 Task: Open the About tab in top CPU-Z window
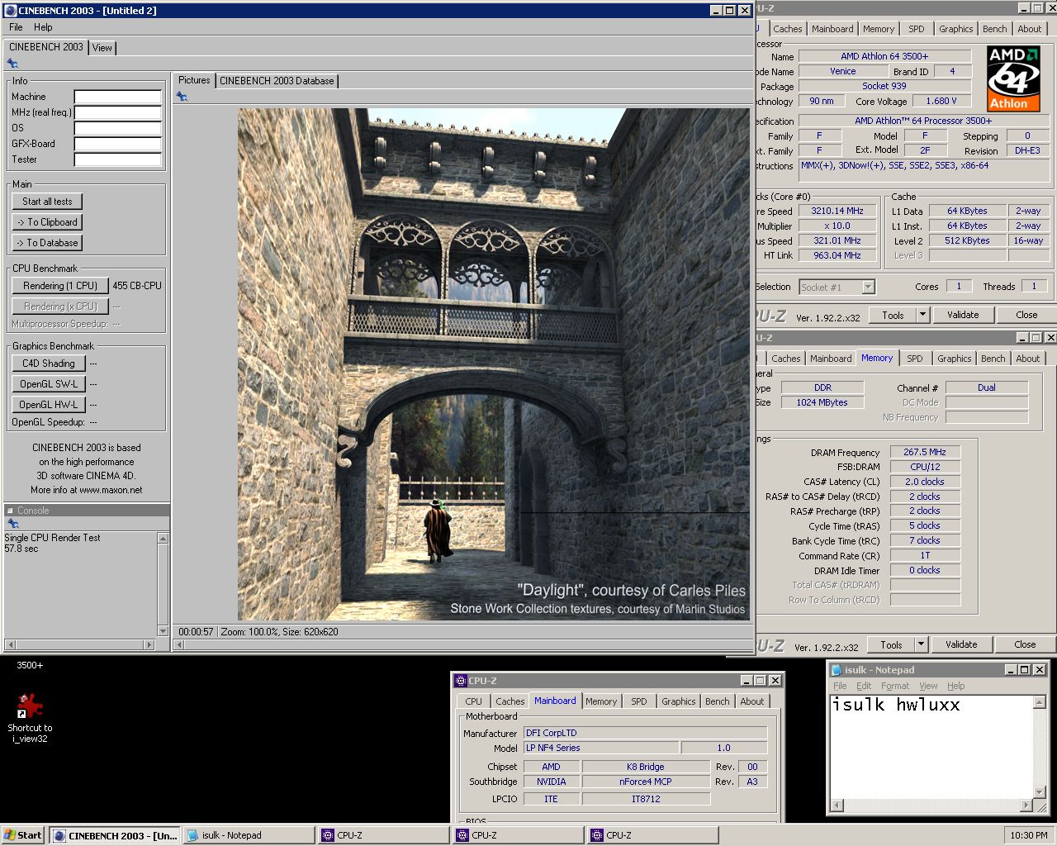point(1029,29)
